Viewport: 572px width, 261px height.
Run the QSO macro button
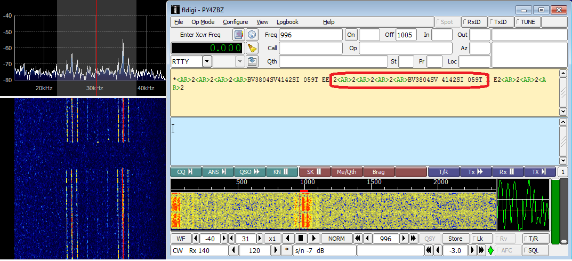250,172
